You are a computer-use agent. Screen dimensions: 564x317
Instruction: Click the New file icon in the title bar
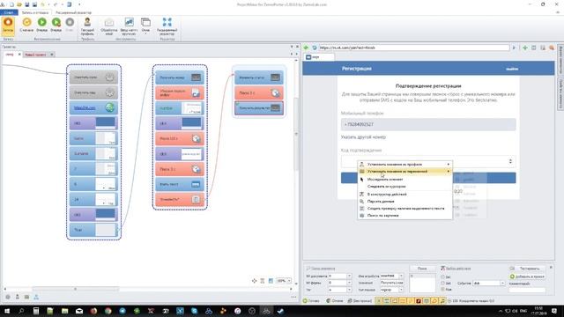click(x=11, y=4)
